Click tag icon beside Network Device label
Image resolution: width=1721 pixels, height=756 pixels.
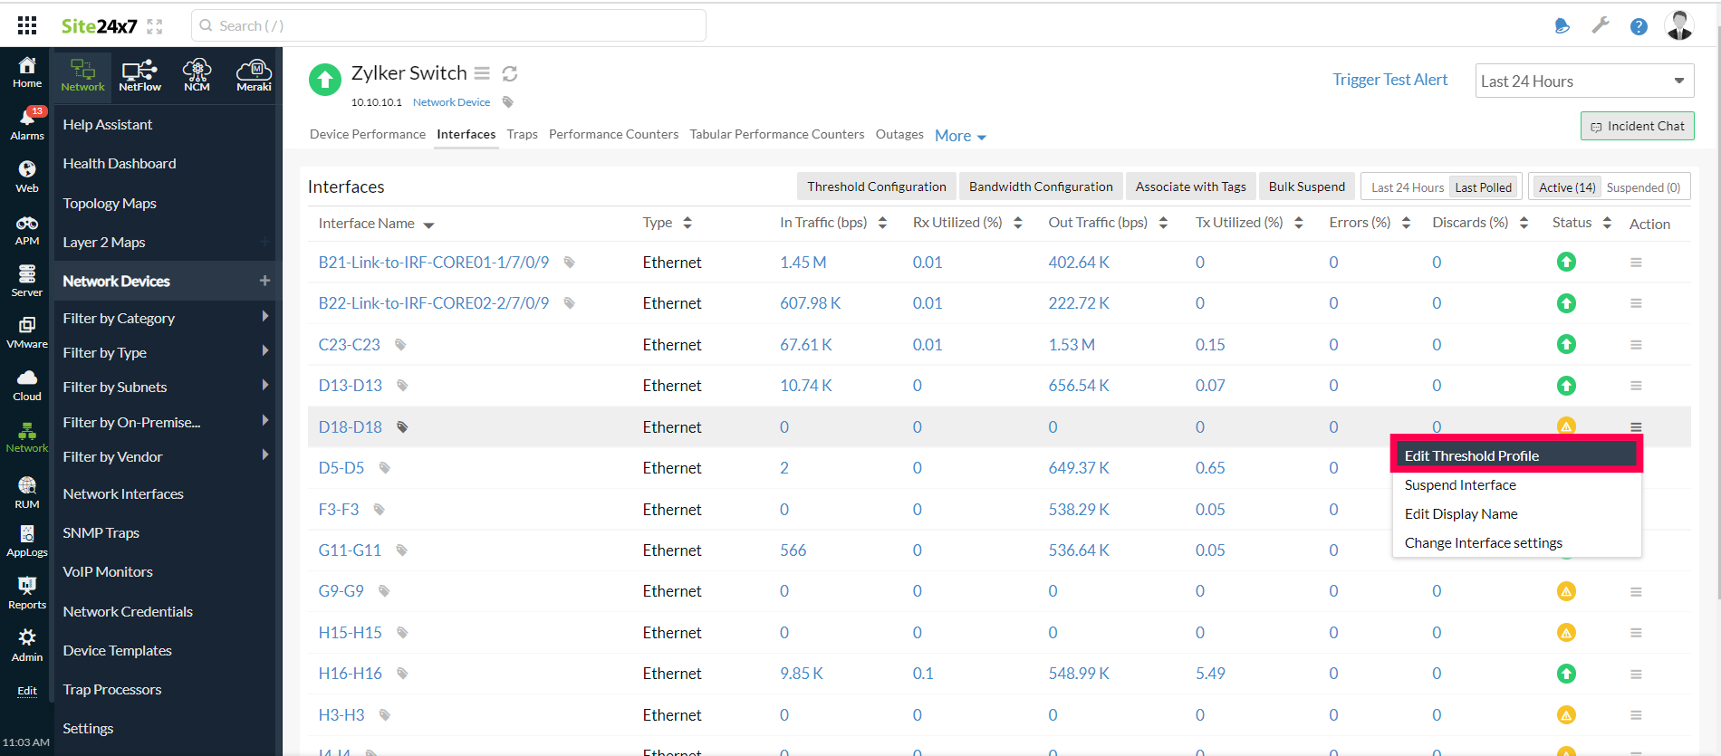[x=507, y=101]
